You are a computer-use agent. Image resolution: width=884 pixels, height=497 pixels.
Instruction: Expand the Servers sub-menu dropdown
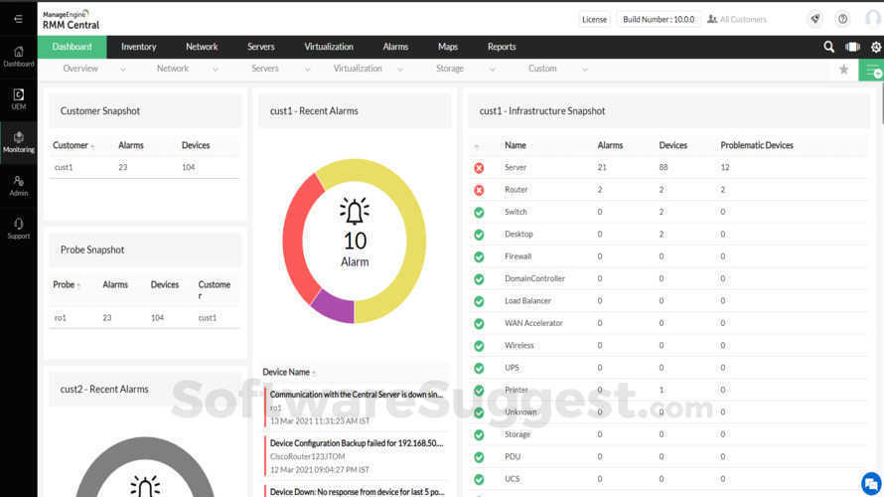(307, 70)
